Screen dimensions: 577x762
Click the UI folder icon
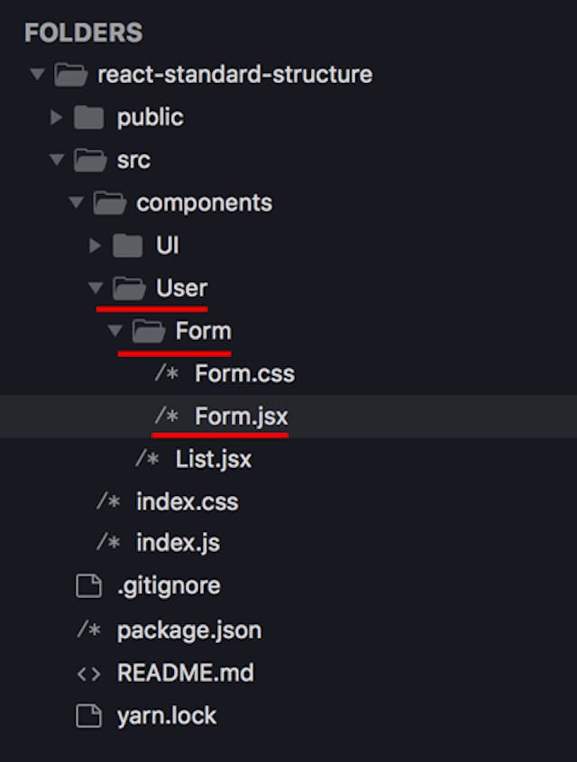tap(129, 245)
